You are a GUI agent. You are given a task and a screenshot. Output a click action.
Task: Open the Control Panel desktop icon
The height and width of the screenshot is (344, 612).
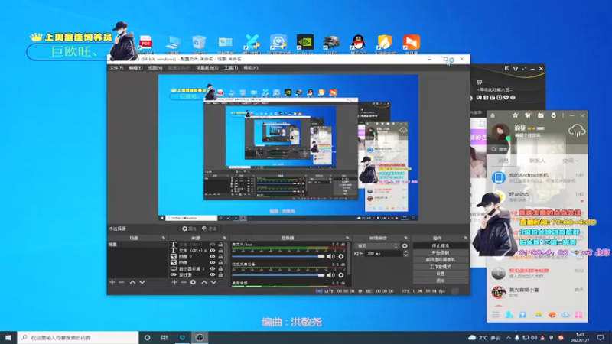click(x=226, y=43)
